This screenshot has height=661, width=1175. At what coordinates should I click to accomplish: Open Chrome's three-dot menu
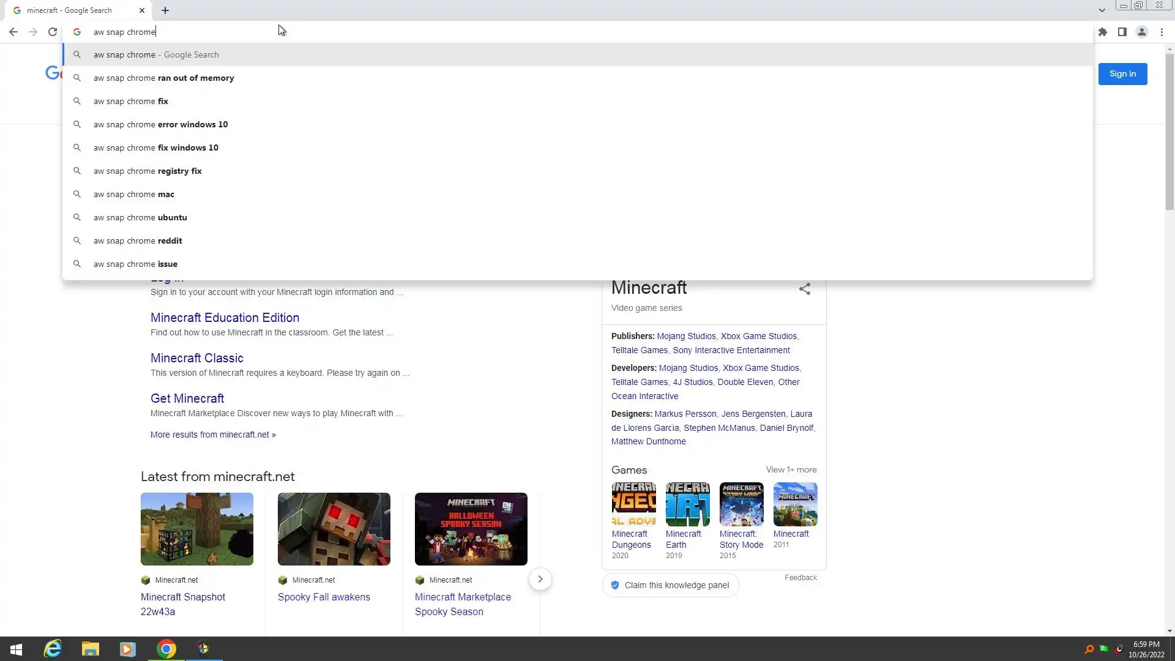[x=1162, y=32]
